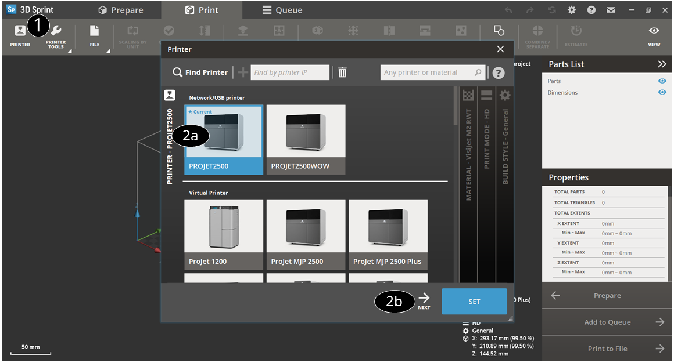Viewport: 674px width, 363px height.
Task: Click SET to confirm the printer
Action: point(474,302)
